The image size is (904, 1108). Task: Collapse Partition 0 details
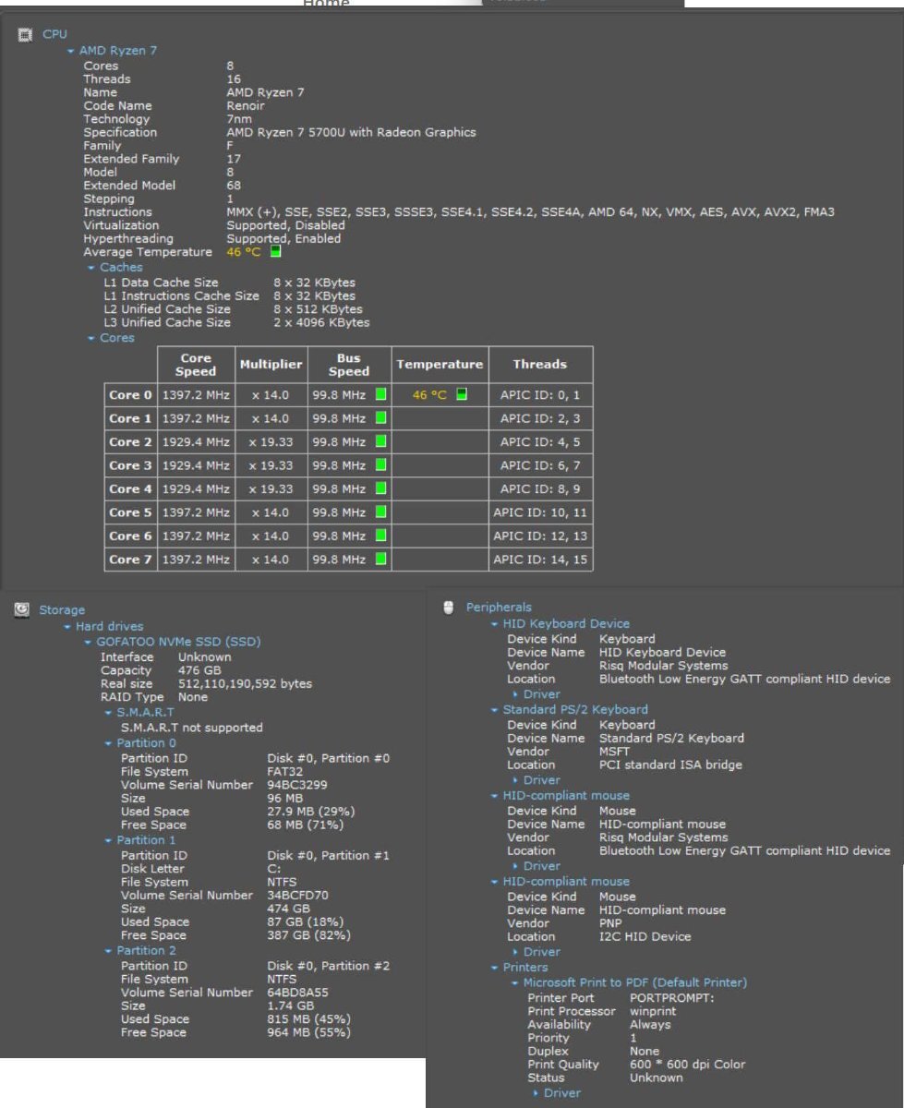(108, 743)
